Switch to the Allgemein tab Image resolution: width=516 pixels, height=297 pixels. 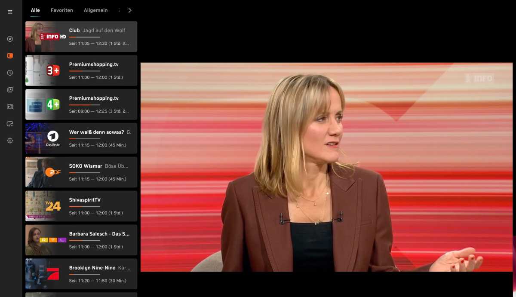(x=95, y=10)
